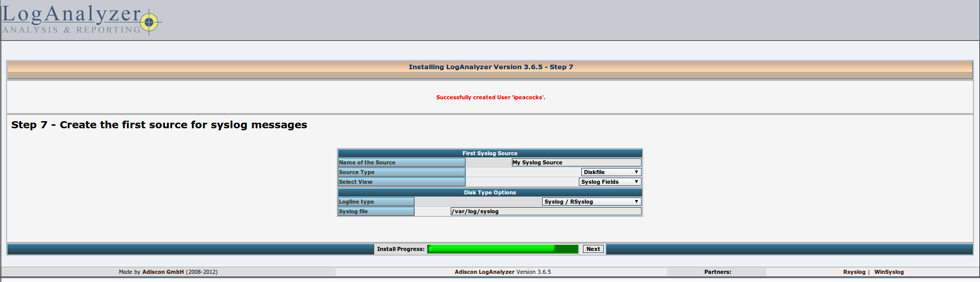980x282 pixels.
Task: Click the 'Name of the Source' label
Action: (x=367, y=162)
